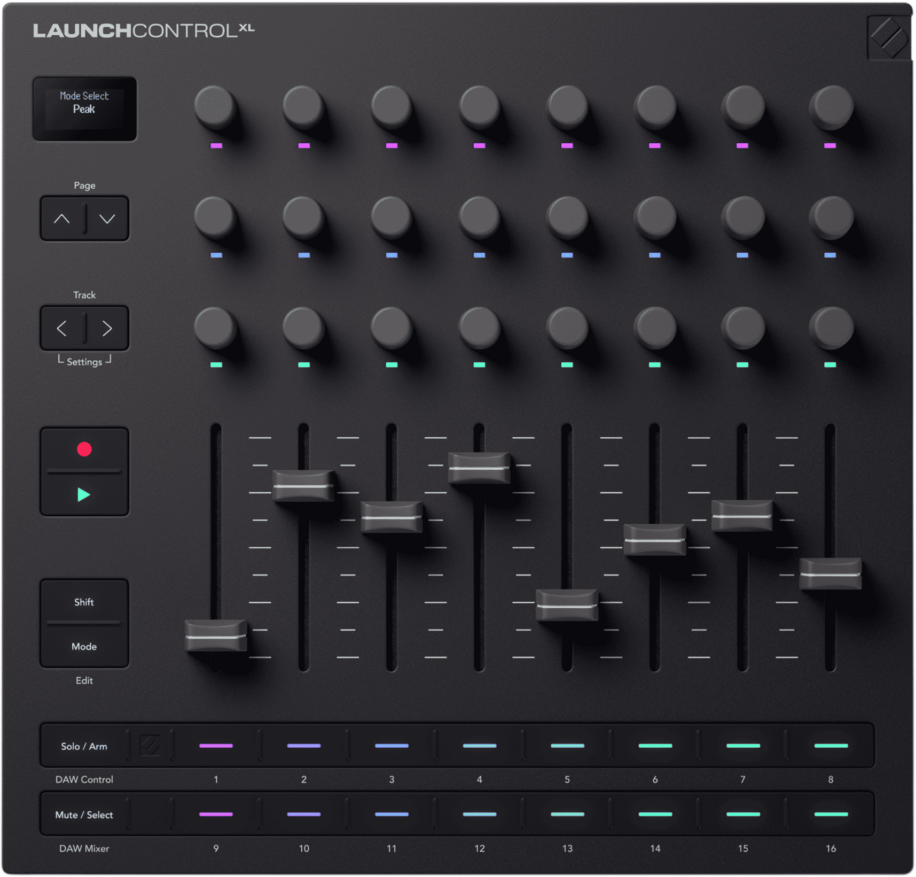Toggle Solo/Arm for track 1
Image resolution: width=916 pixels, height=877 pixels.
tap(216, 747)
